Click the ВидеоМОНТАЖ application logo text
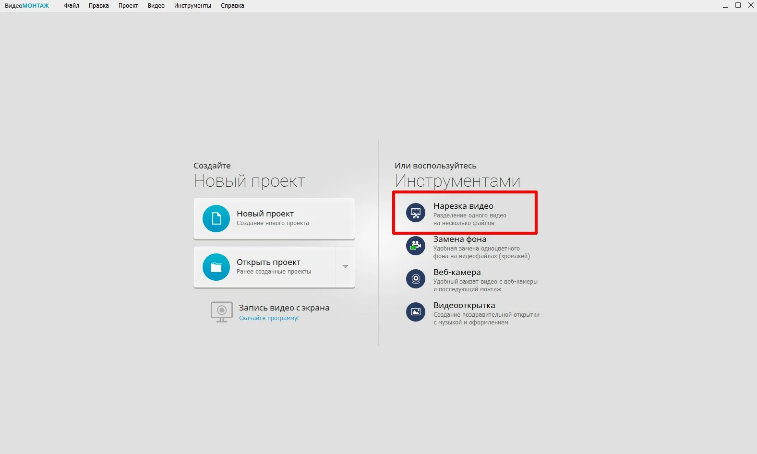The image size is (757, 454). (x=27, y=6)
